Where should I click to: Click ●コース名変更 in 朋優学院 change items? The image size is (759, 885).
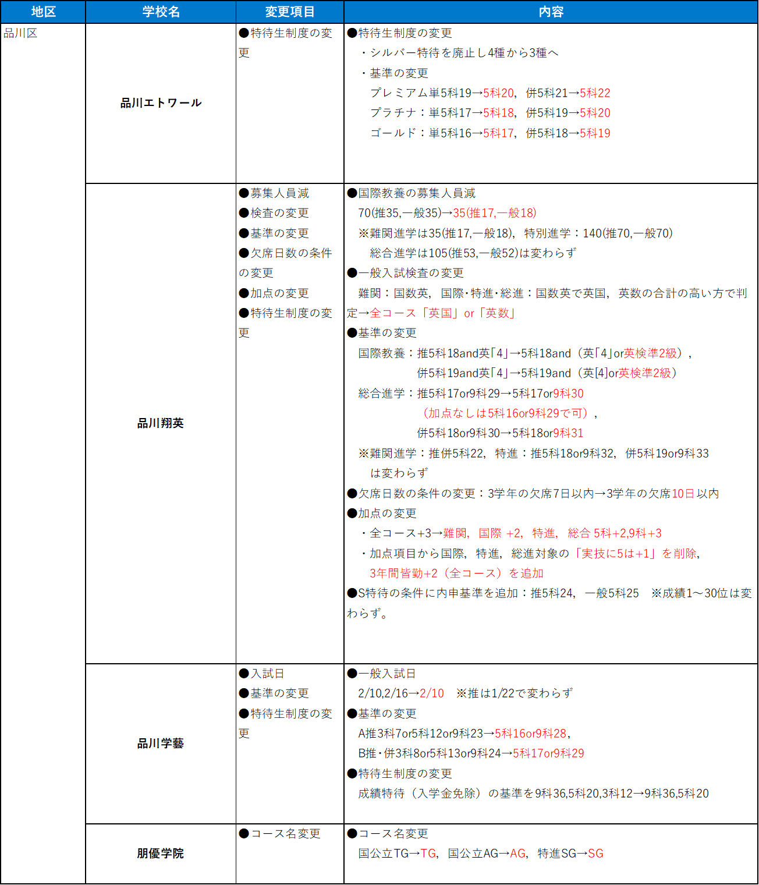(x=279, y=834)
